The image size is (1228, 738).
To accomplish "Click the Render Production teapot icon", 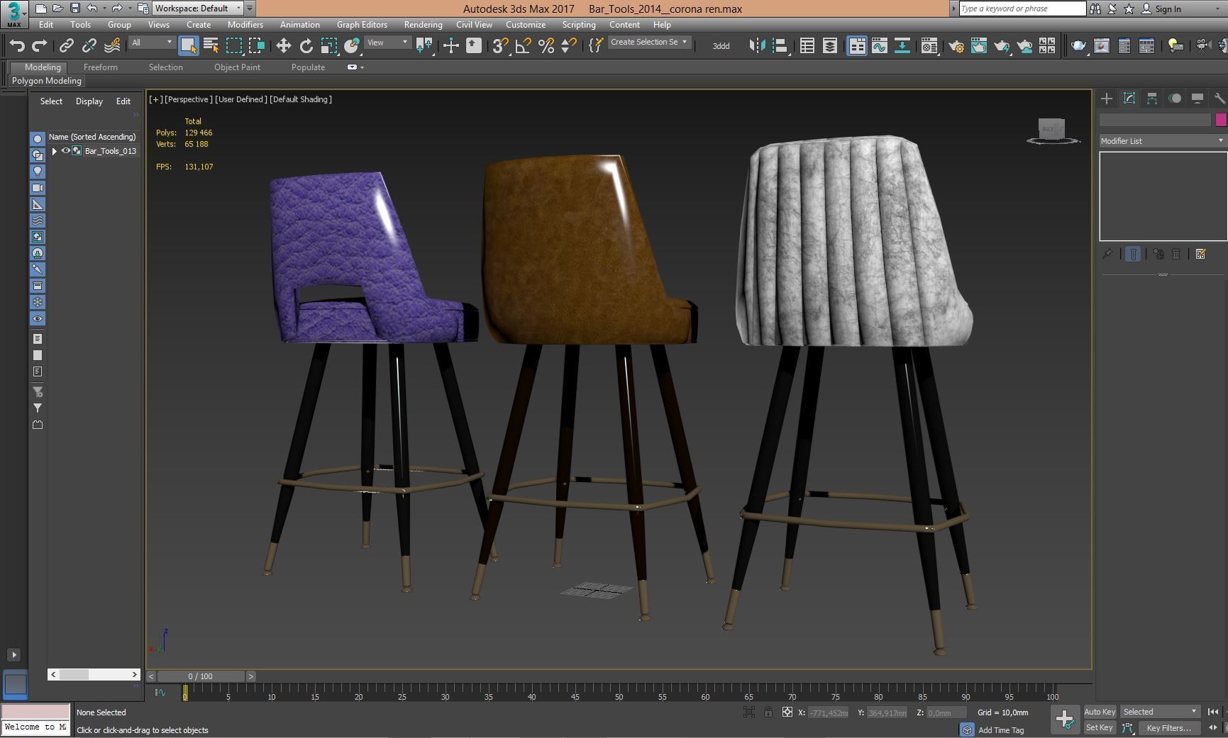I will [1001, 45].
